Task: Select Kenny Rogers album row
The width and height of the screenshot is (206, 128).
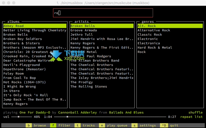Action: coord(35,104)
